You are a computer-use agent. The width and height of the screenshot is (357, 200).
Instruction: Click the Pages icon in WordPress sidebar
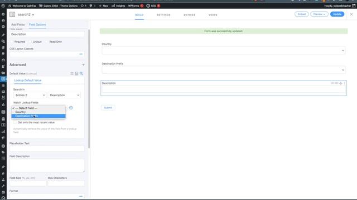(x=3, y=48)
